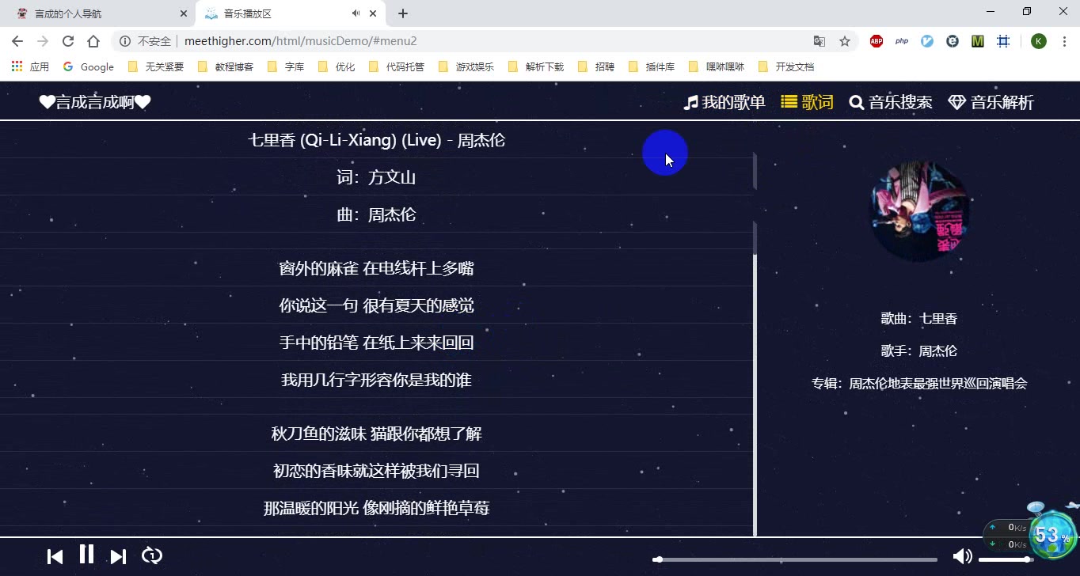Image resolution: width=1080 pixels, height=576 pixels.
Task: Toggle the loop playback mode icon
Action: click(152, 555)
